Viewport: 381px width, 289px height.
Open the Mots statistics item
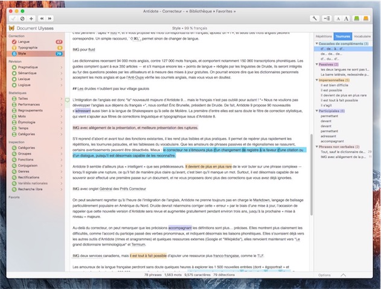[x=36, y=116]
